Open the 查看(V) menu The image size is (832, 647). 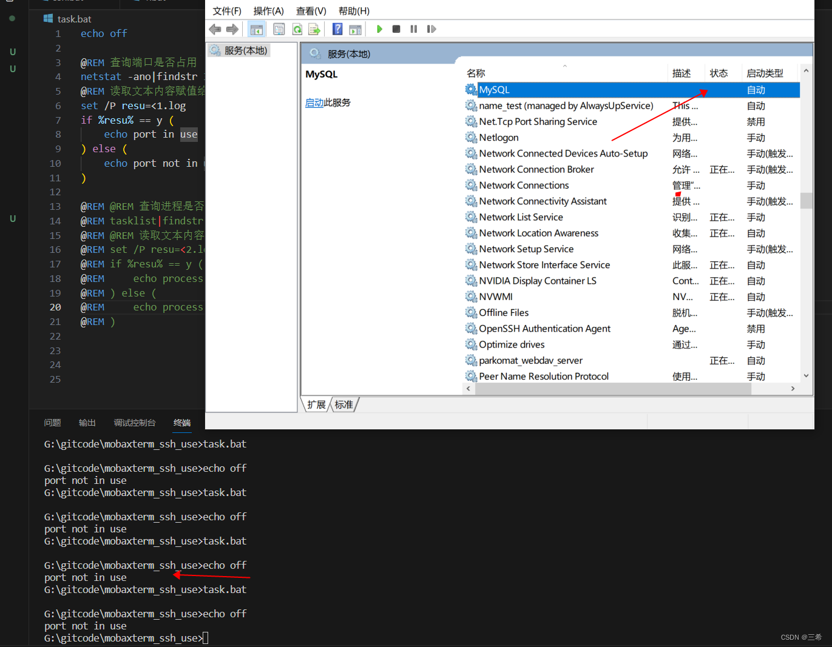pyautogui.click(x=311, y=11)
